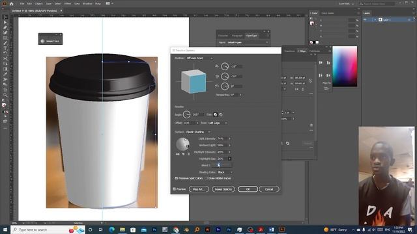Open the Figure Default Figure dropdown
The height and width of the screenshot is (234, 417).
tap(248, 42)
